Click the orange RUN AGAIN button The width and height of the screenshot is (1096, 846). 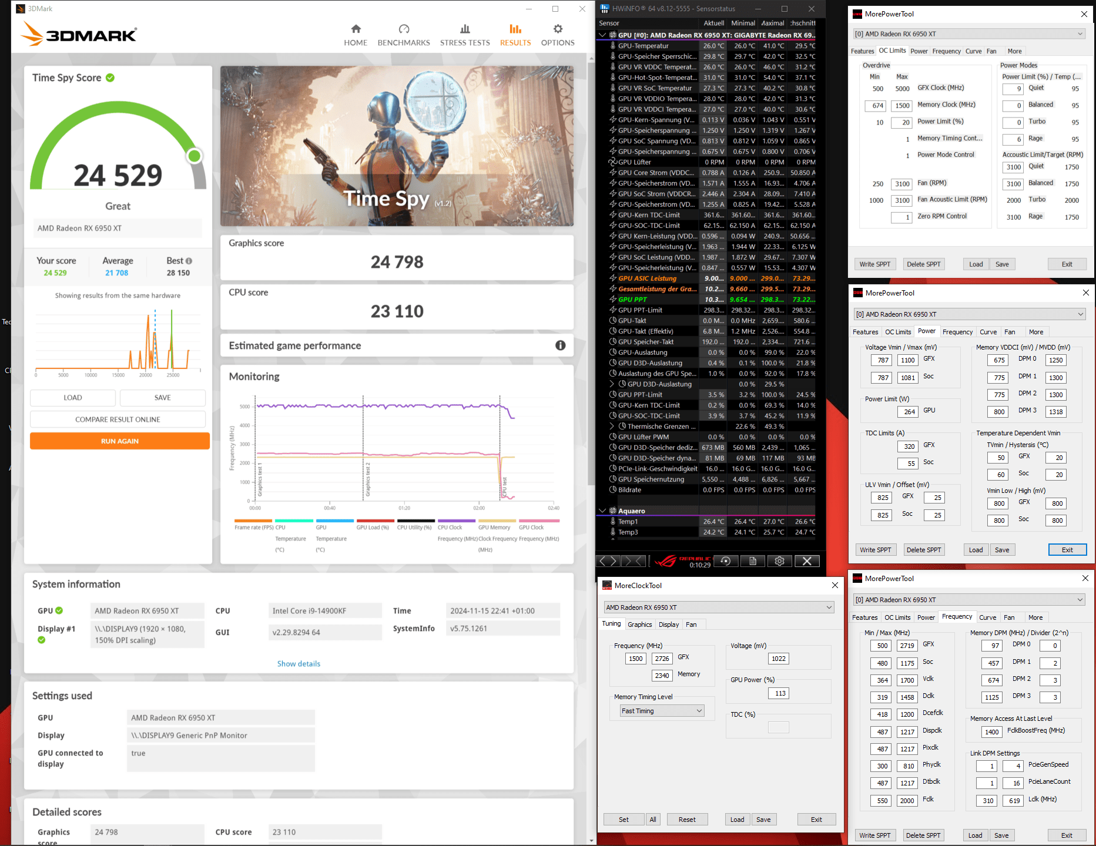coord(120,441)
